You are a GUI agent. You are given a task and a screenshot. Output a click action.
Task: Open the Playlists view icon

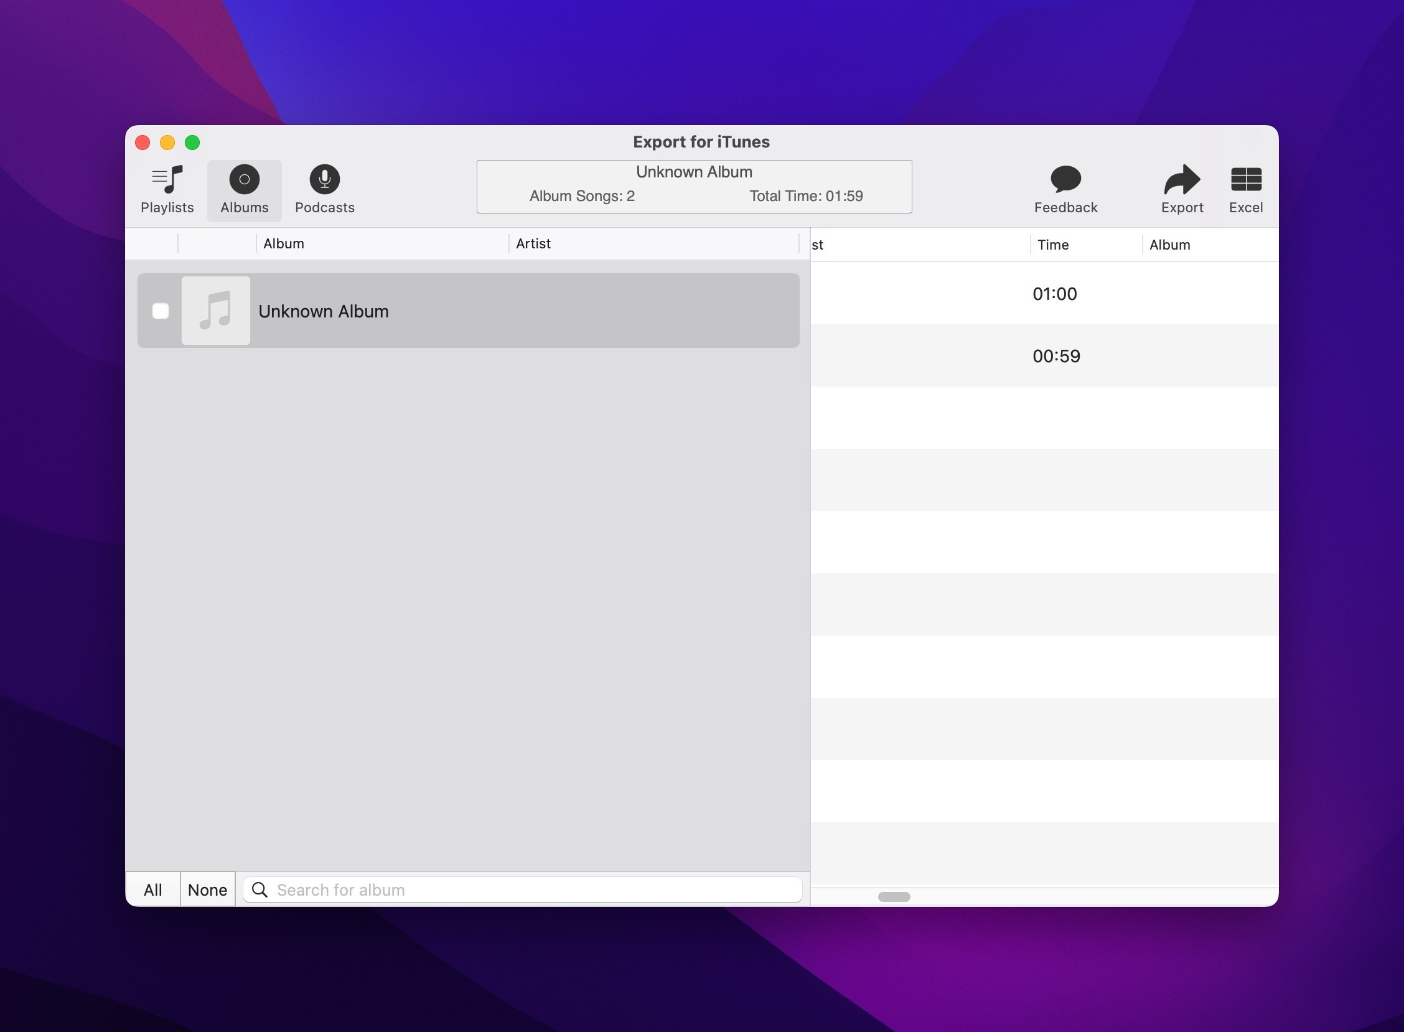click(x=167, y=180)
